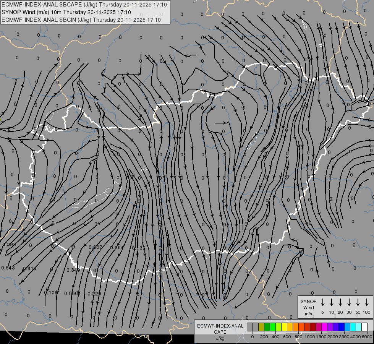374x344 pixels.
Task: Pick the purple CAPE swatch before 2000
Action: click(x=330, y=327)
